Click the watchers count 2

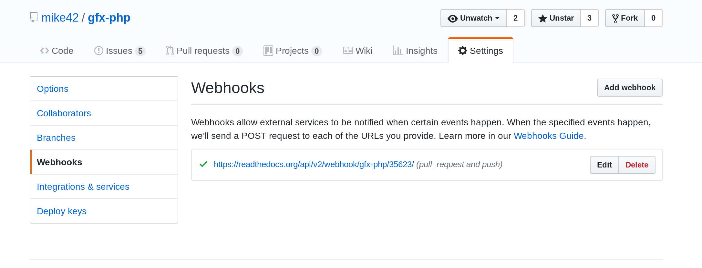[515, 18]
